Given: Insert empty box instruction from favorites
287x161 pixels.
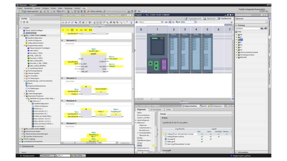Looking at the screenshot, I should click(72, 30).
